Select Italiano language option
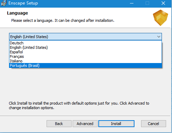 [x=85, y=61]
